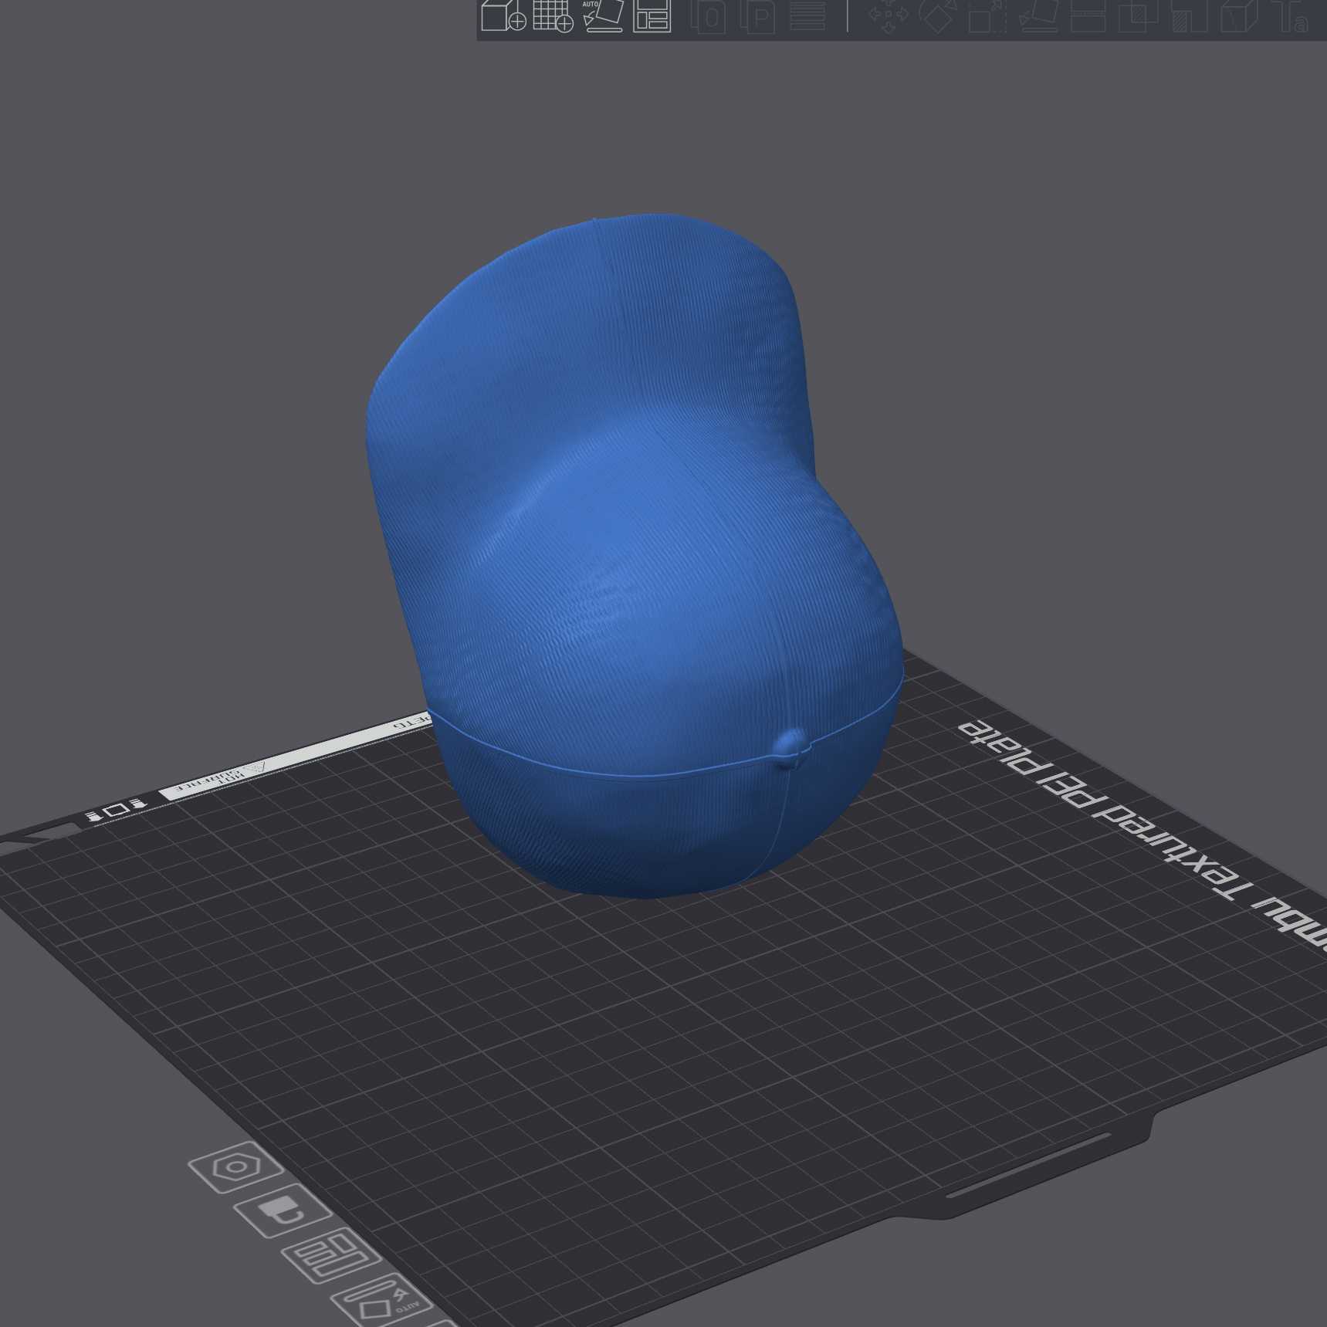This screenshot has height=1327, width=1327.
Task: Select the Cut tool icon
Action: pos(1088,15)
